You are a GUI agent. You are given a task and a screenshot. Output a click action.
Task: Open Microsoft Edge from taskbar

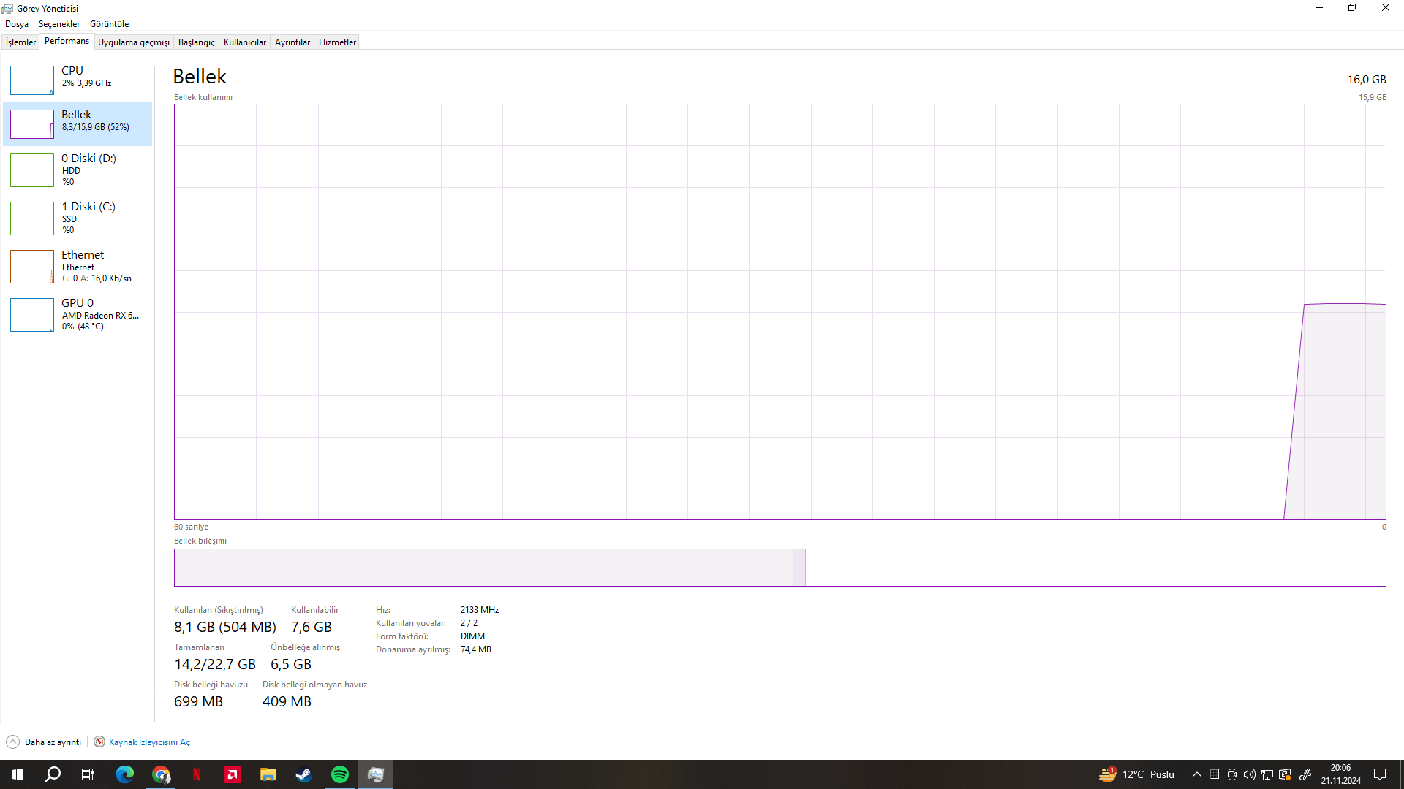pyautogui.click(x=125, y=774)
